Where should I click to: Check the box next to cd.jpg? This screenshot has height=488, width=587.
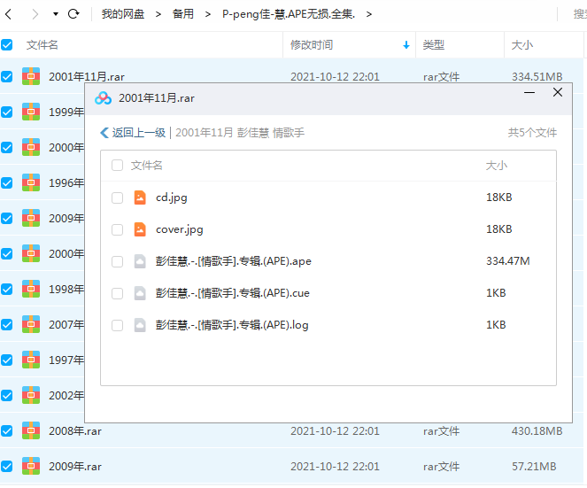click(117, 198)
